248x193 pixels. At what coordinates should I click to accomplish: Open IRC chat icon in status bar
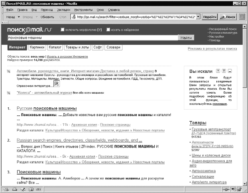[x=38, y=189]
